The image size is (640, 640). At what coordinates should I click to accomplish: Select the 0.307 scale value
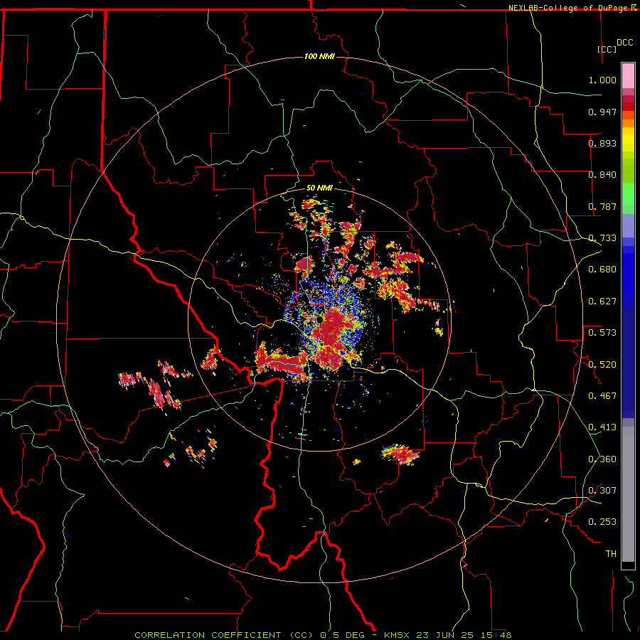[602, 491]
